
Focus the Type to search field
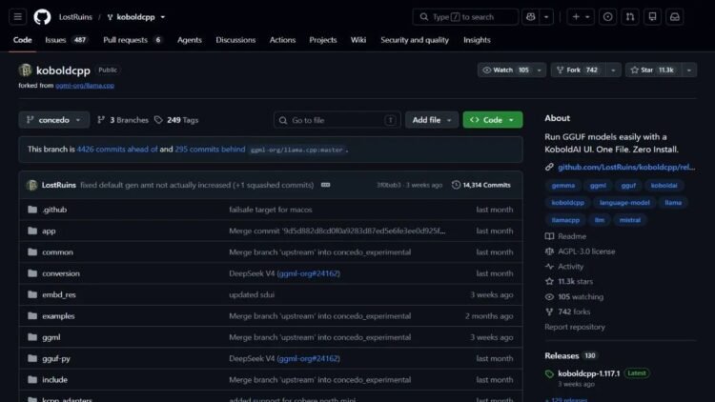point(465,17)
